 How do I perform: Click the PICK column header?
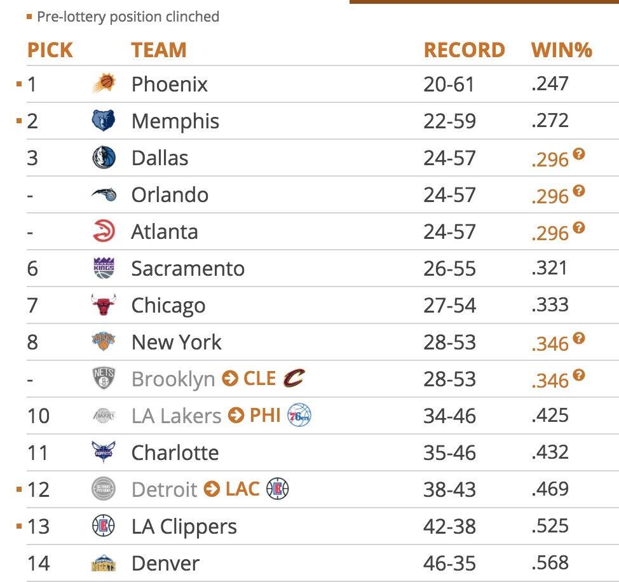click(x=50, y=50)
